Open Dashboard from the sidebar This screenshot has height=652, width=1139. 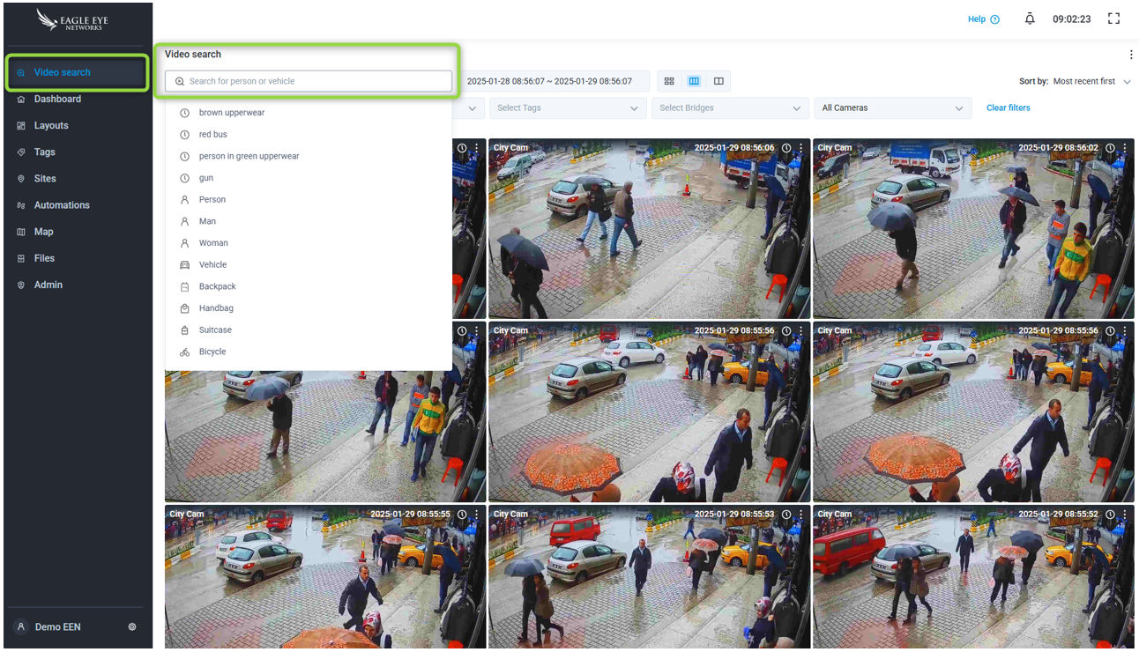pyautogui.click(x=57, y=100)
